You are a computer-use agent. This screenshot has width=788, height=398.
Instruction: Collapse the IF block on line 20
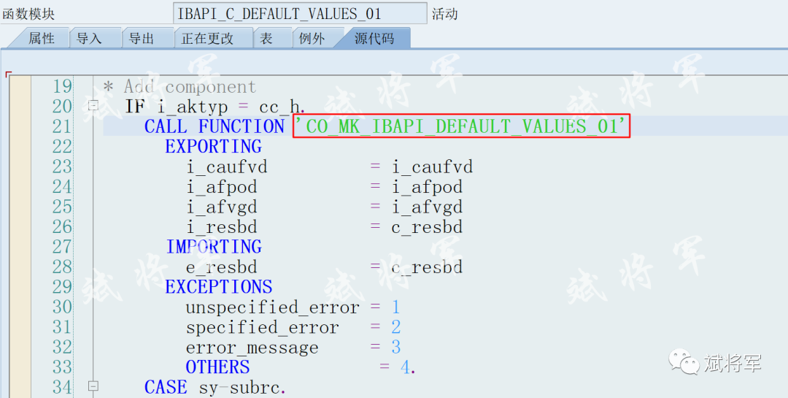point(93,106)
